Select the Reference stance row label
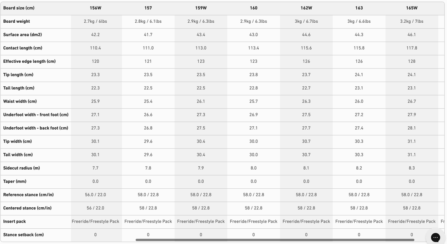The width and height of the screenshot is (447, 244). pyautogui.click(x=28, y=195)
